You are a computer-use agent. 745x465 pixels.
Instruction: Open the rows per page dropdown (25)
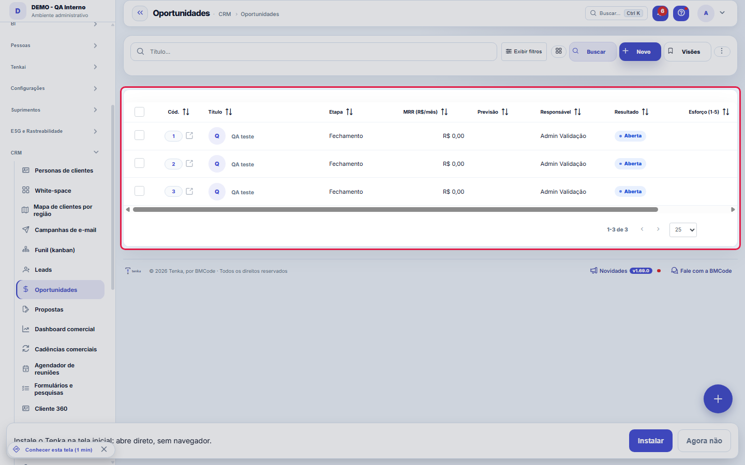tap(683, 229)
